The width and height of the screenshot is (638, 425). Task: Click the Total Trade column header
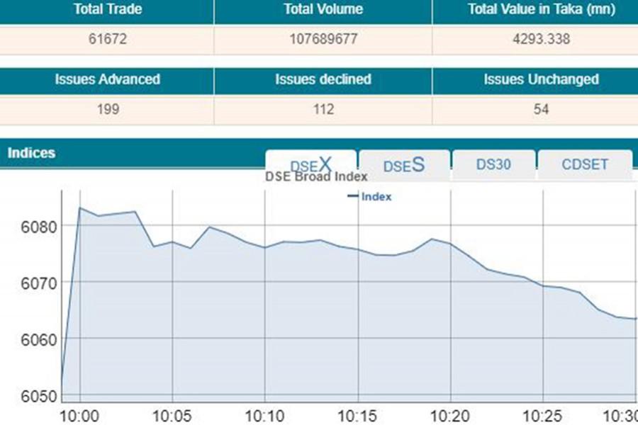coord(107,10)
